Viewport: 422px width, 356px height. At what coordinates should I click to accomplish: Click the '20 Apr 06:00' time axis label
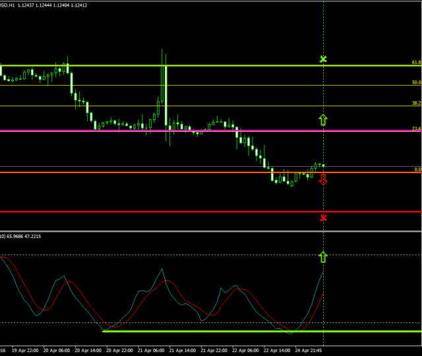pyautogui.click(x=56, y=351)
